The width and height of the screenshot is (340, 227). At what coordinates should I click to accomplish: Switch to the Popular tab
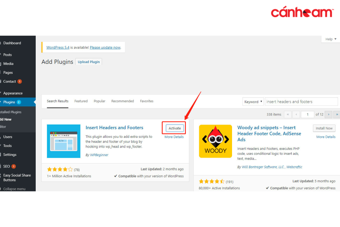pyautogui.click(x=99, y=101)
